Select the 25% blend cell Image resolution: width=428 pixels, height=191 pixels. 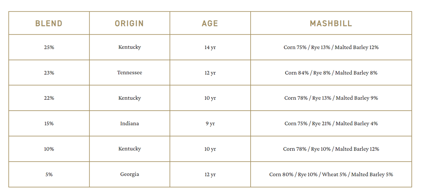click(x=49, y=47)
